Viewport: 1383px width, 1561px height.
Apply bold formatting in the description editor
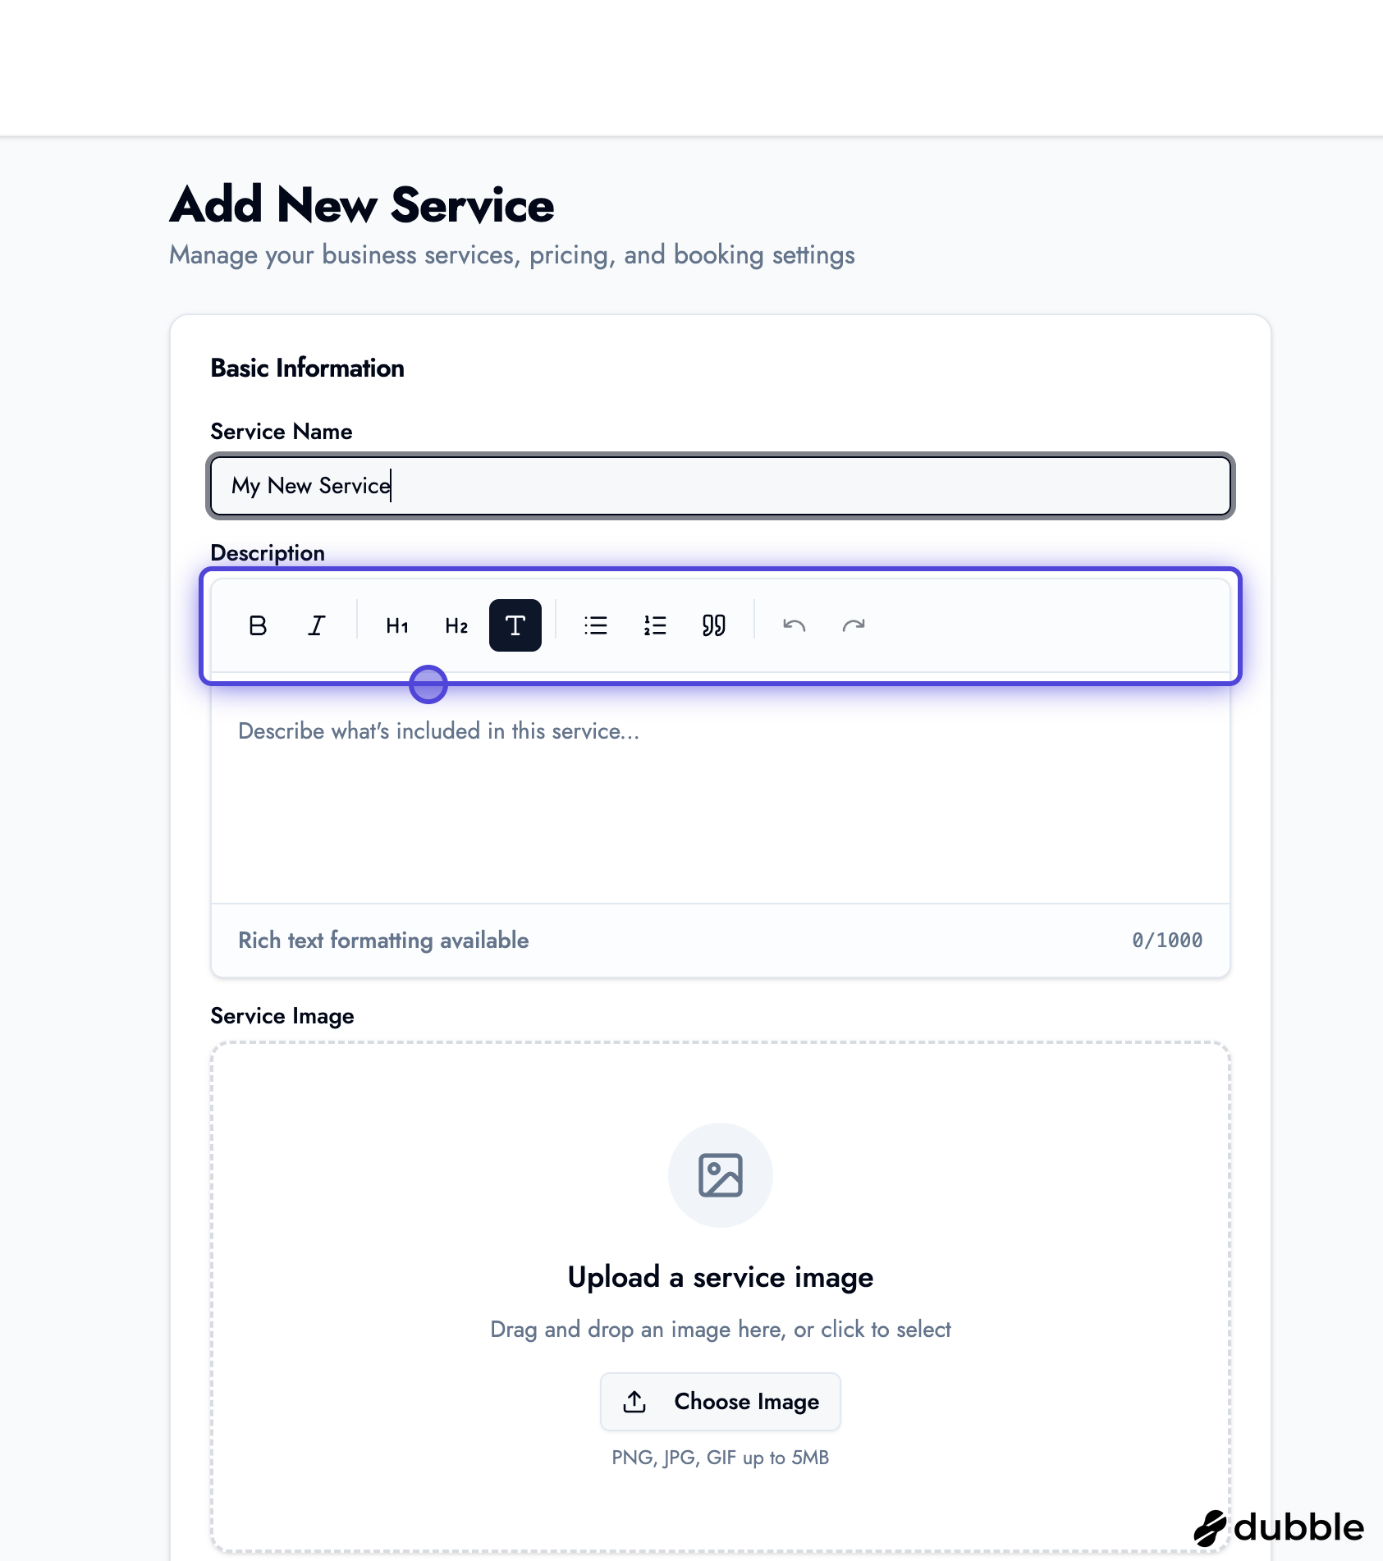(257, 625)
